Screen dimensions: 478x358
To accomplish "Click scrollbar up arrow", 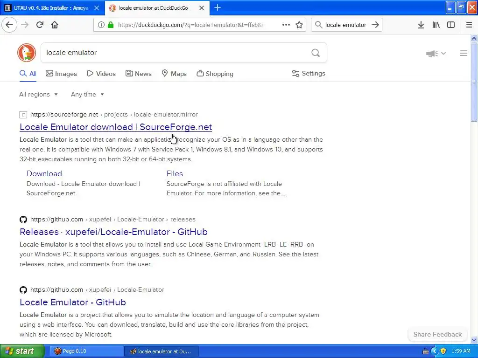I will [x=474, y=38].
